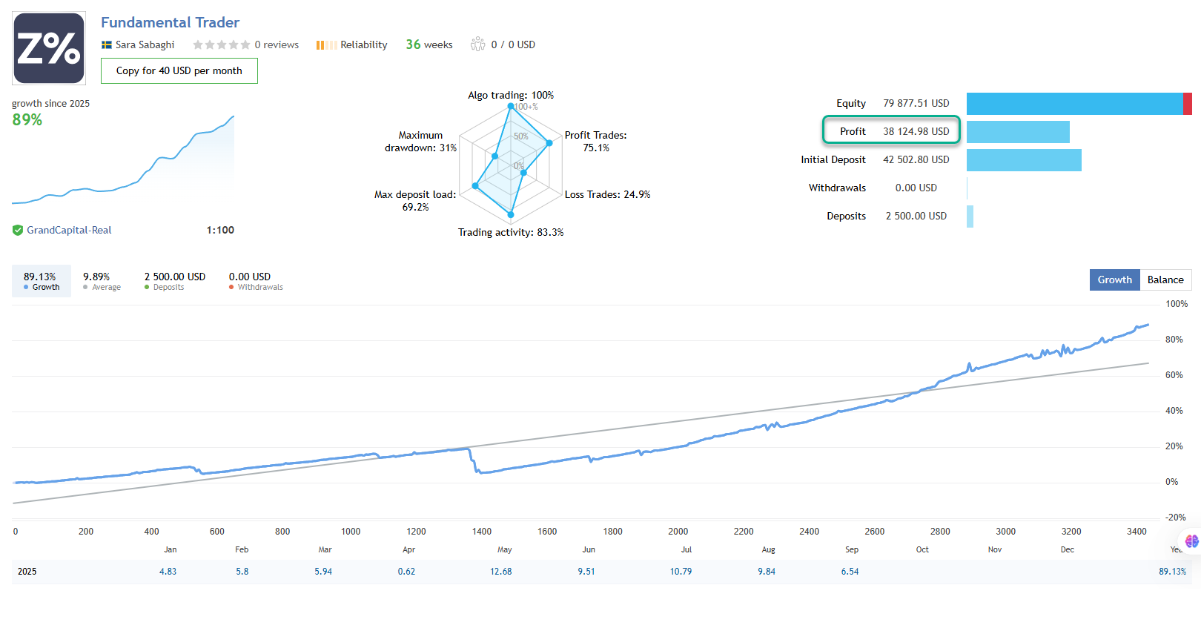Toggle the Withdrawals series legend
This screenshot has width=1201, height=628.
pyautogui.click(x=255, y=281)
